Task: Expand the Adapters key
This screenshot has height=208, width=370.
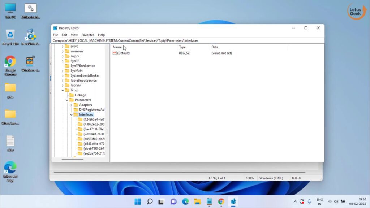Action: coord(71,105)
